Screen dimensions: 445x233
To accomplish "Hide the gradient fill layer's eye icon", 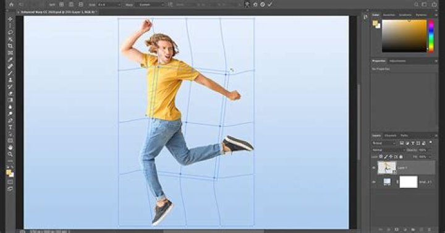I will (x=374, y=182).
